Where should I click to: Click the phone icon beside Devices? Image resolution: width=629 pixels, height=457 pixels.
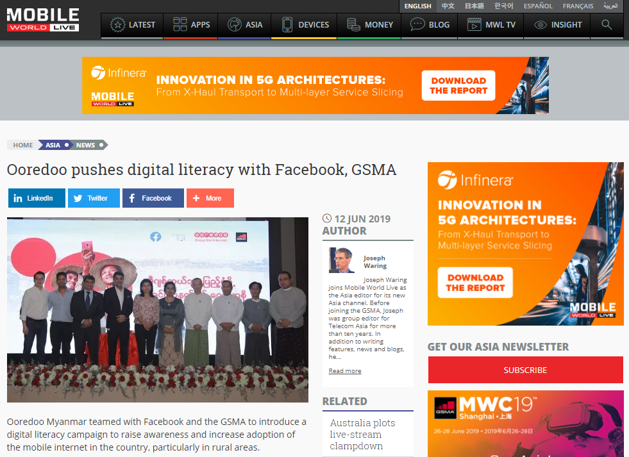pyautogui.click(x=287, y=24)
